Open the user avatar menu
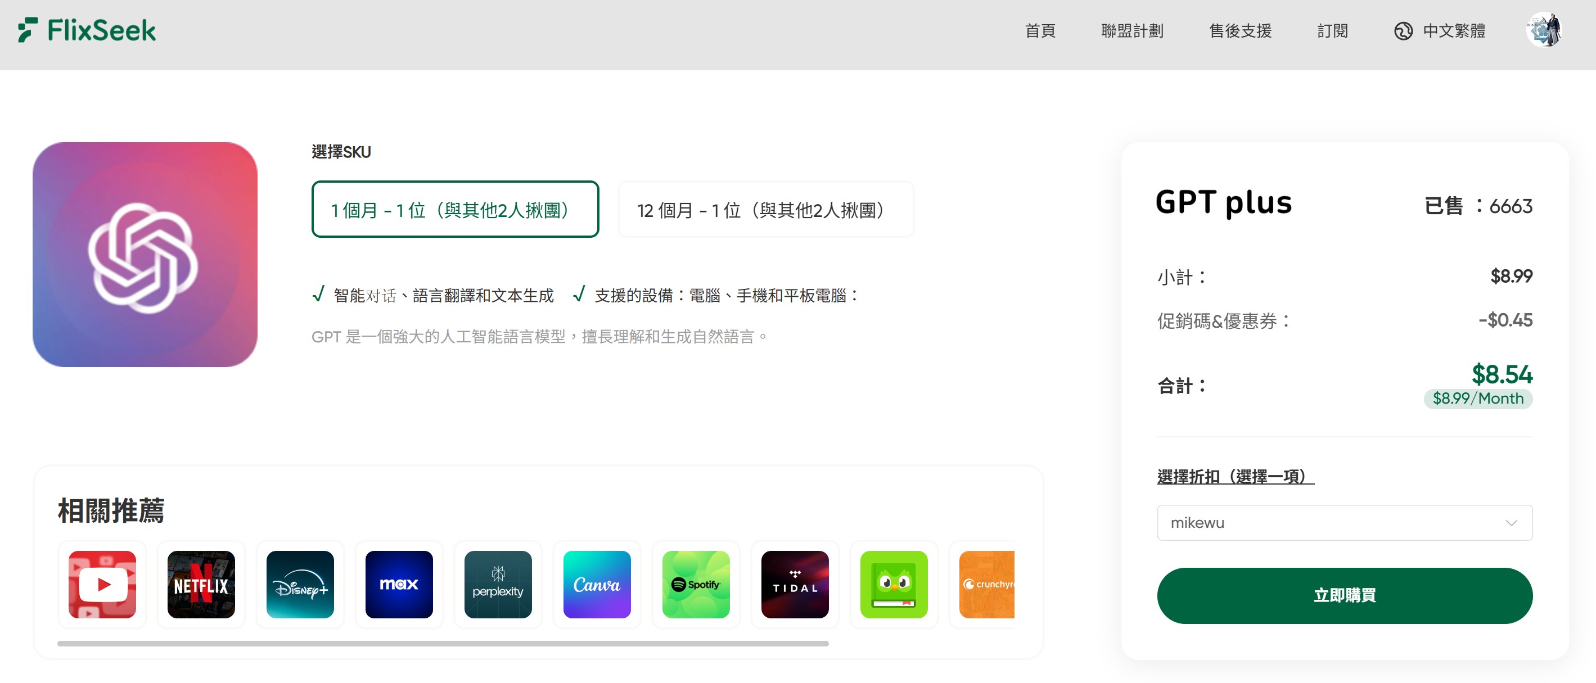 point(1544,30)
